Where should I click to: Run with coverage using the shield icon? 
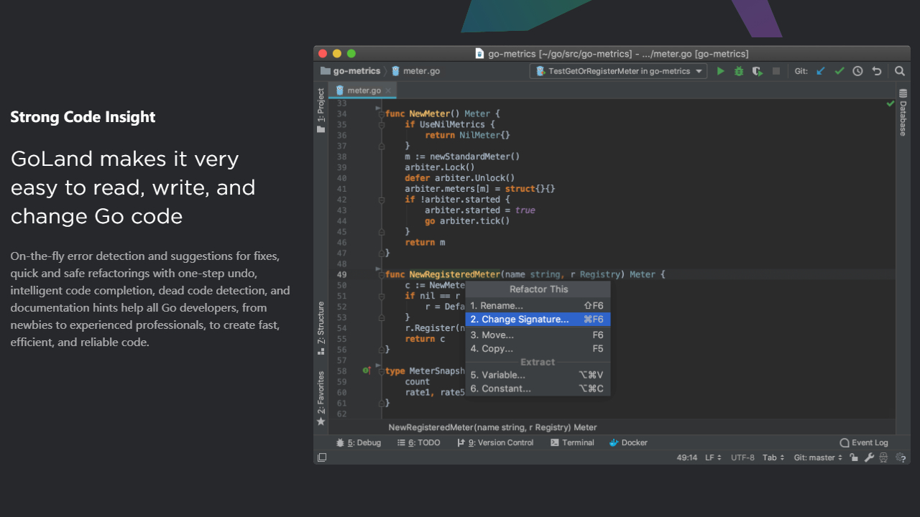point(758,71)
